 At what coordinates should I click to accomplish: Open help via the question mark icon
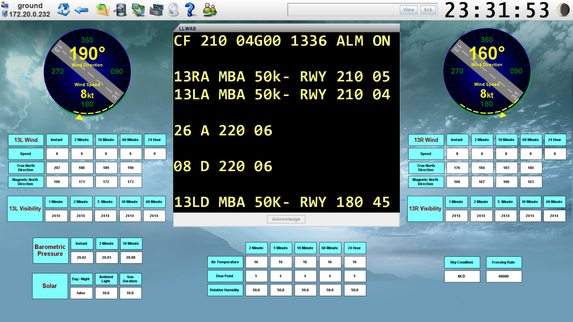(191, 9)
